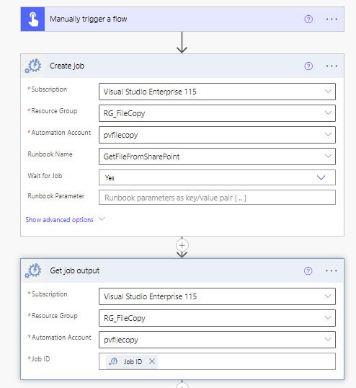Image resolution: width=356 pixels, height=388 pixels.
Task: Open Resource Group dropdown in Create job
Action: tap(217, 113)
